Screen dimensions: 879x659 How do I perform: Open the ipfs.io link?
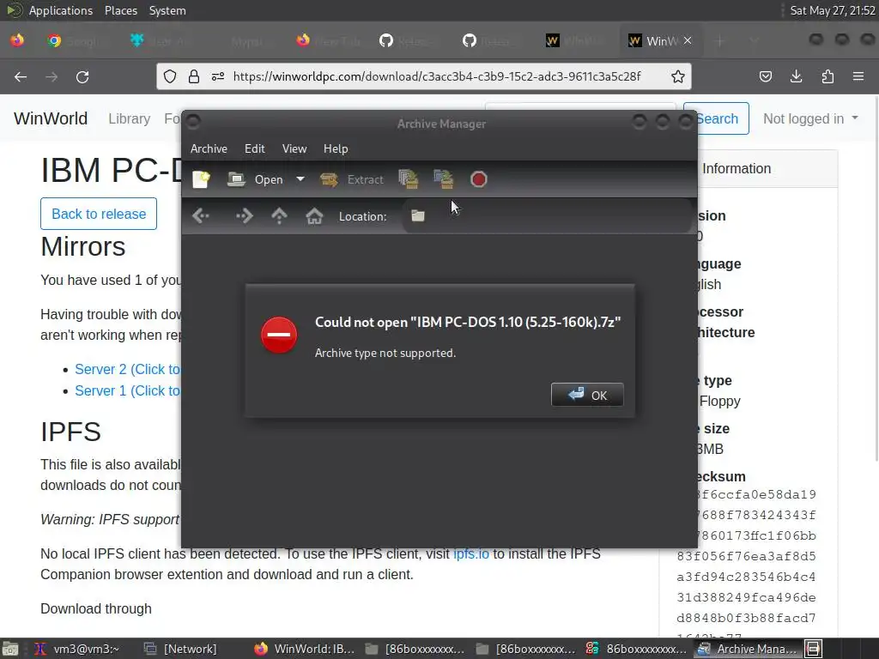pos(471,553)
